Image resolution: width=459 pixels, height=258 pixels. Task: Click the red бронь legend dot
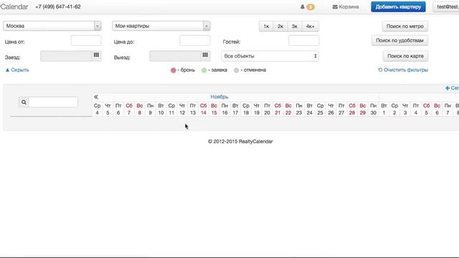tap(174, 70)
